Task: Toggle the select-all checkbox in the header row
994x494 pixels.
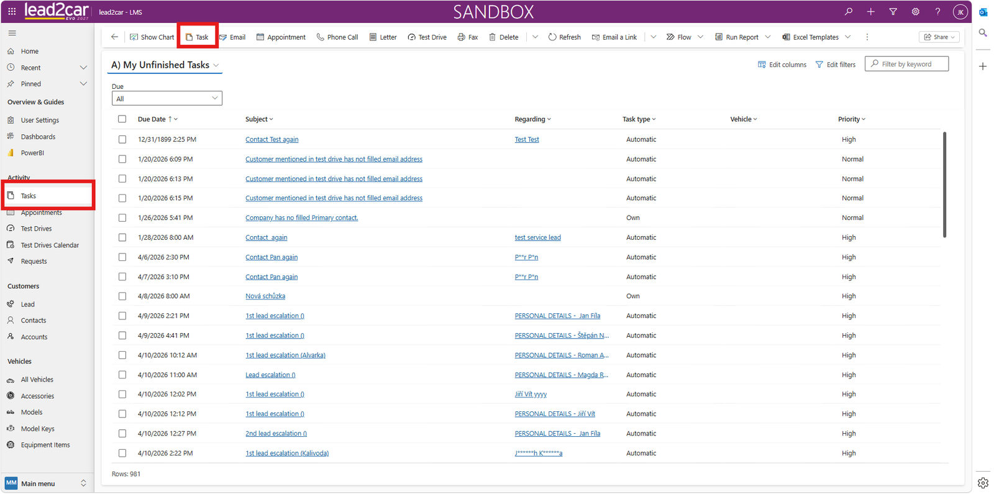Action: click(122, 119)
